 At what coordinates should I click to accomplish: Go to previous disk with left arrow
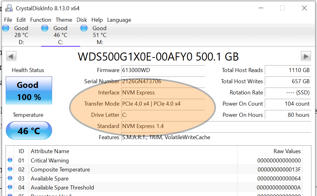[x=11, y=56]
